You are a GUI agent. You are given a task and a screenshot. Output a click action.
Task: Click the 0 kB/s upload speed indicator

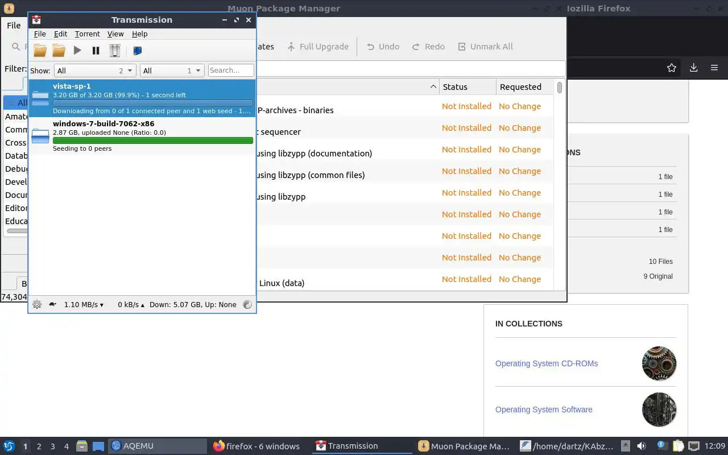[131, 305]
